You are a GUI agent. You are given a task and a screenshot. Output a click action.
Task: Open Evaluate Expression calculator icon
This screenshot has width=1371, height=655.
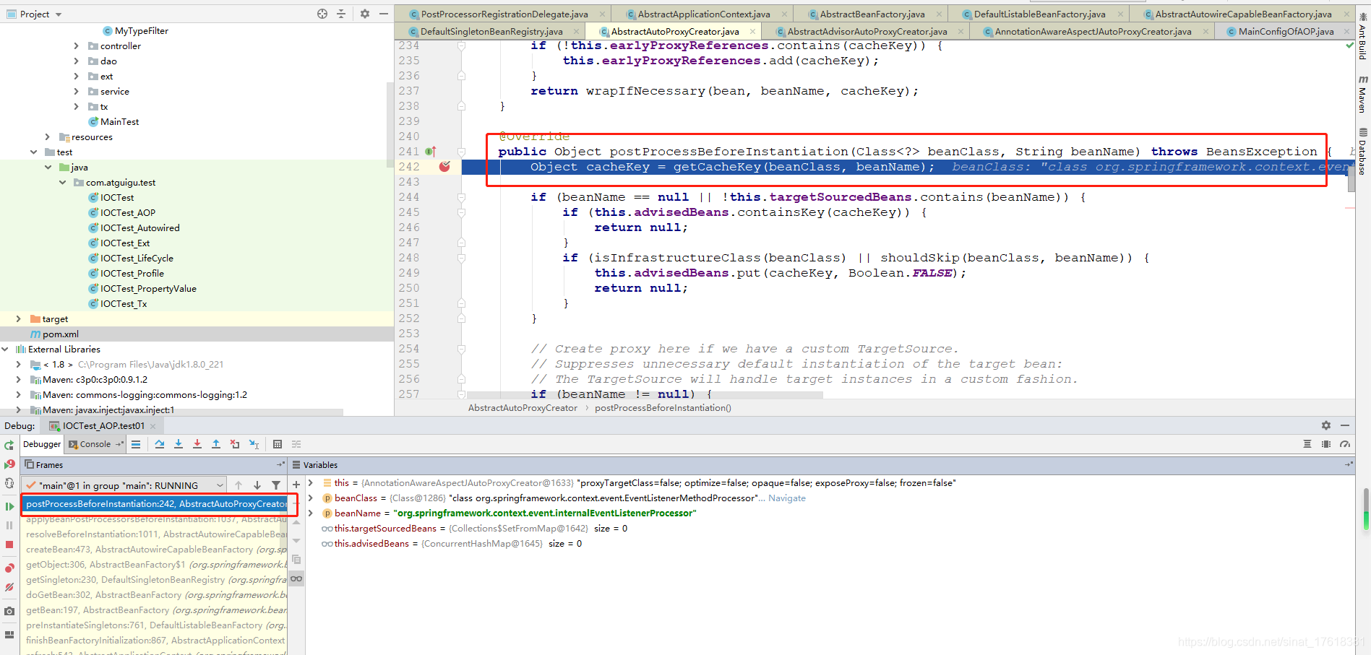click(278, 444)
